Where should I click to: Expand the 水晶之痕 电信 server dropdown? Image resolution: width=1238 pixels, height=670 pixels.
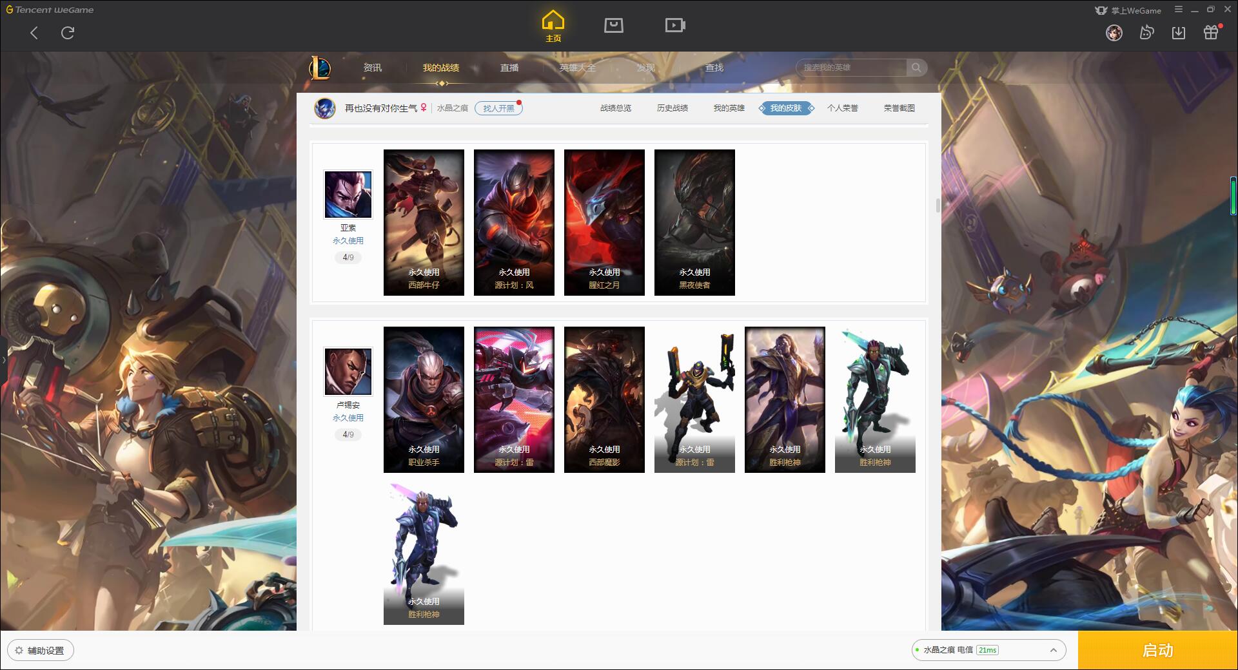coord(988,650)
